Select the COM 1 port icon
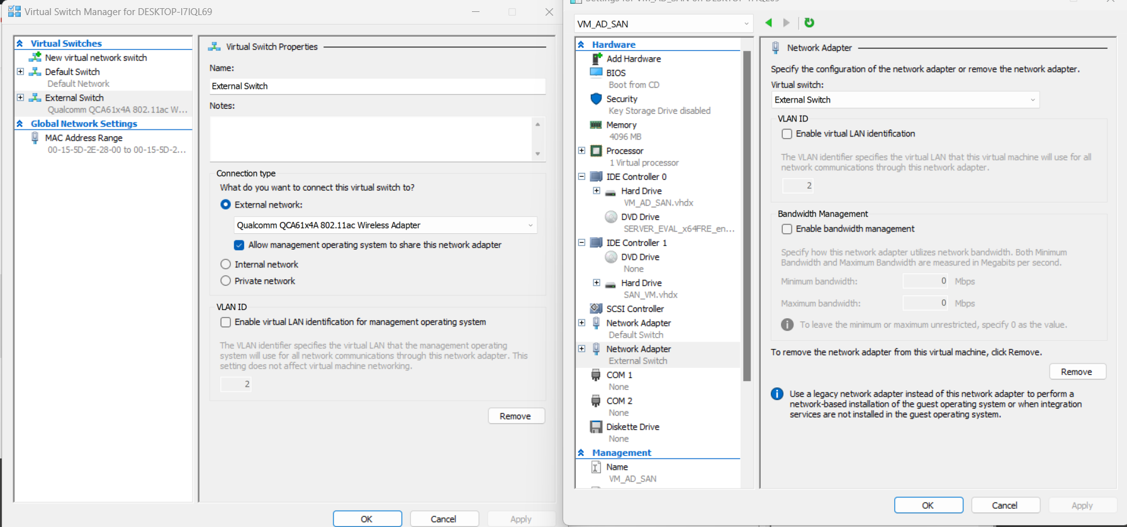Image resolution: width=1127 pixels, height=527 pixels. click(x=596, y=375)
